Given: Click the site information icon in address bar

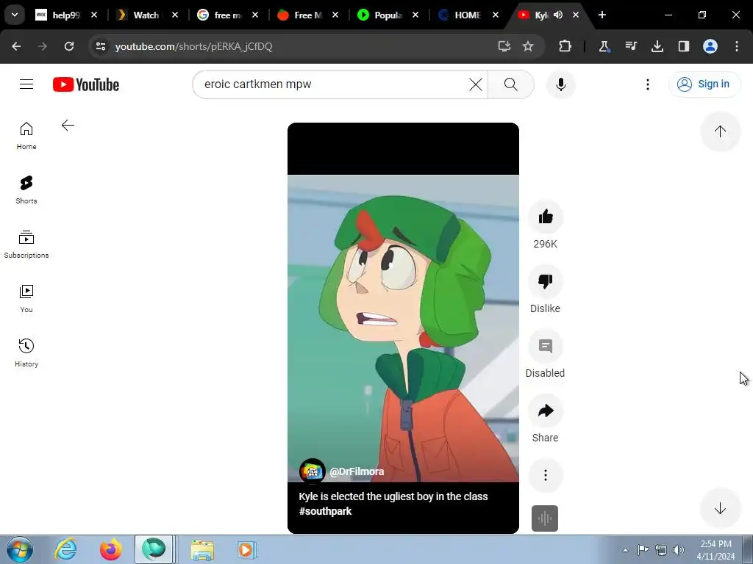Looking at the screenshot, I should pyautogui.click(x=101, y=46).
